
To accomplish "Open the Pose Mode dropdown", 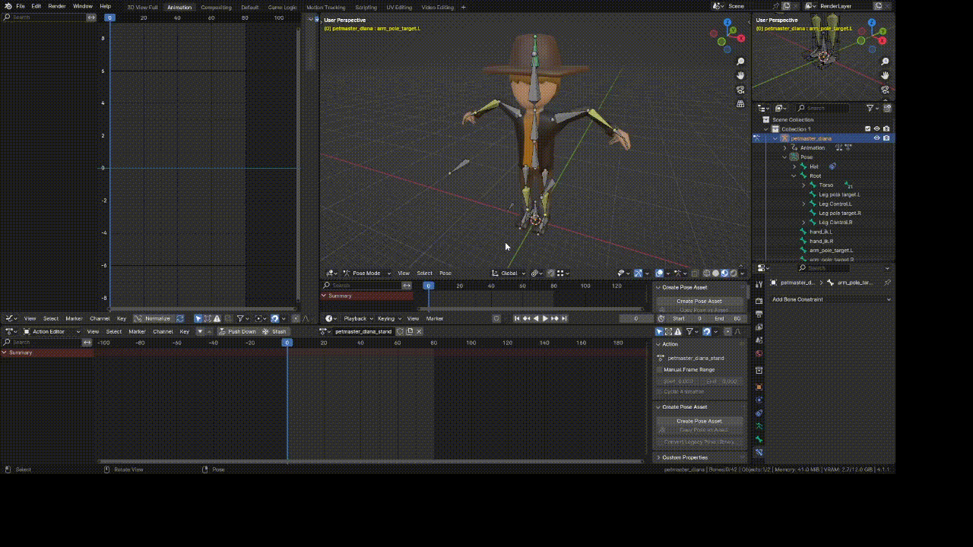I will (367, 273).
